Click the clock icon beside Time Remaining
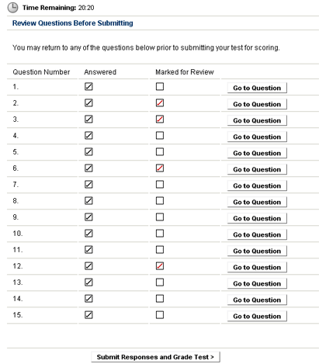 point(12,8)
